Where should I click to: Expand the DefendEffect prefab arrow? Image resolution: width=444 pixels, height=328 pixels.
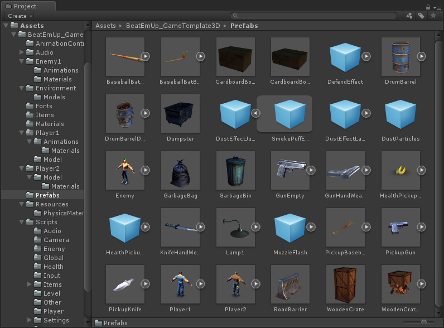coord(366,56)
